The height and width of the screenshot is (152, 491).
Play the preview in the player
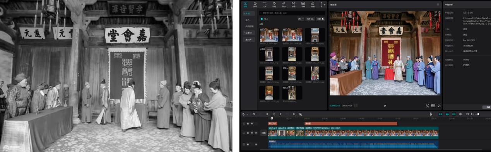(385, 106)
